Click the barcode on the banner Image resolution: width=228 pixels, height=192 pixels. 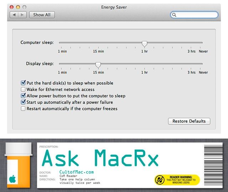click(x=213, y=165)
